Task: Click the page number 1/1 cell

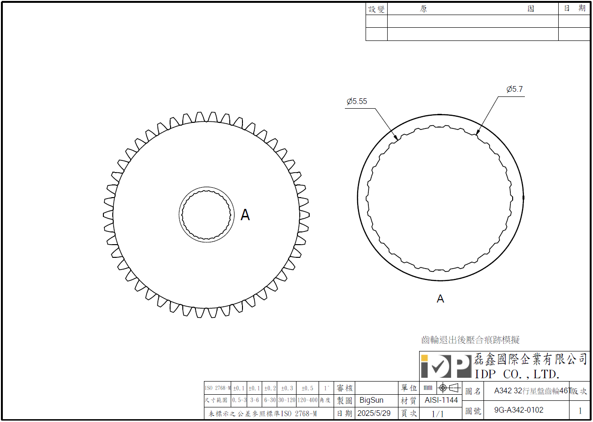Action: click(437, 414)
